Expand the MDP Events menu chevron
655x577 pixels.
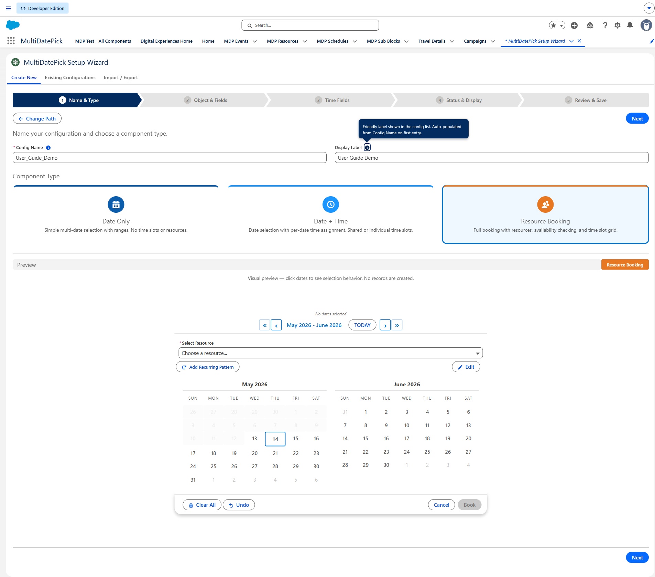(x=255, y=41)
